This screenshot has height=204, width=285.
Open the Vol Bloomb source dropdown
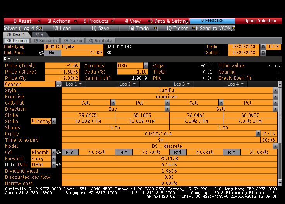[53, 152]
